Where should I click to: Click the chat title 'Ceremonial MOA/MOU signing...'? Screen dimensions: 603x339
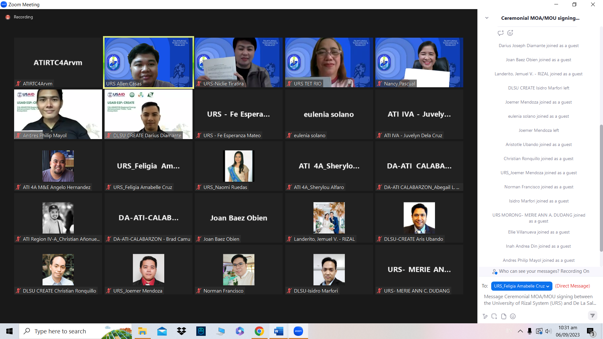(540, 18)
